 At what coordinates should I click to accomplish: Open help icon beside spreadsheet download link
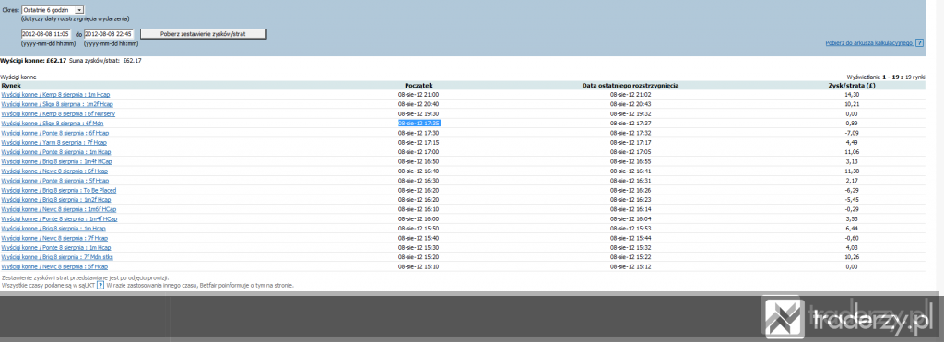(x=919, y=43)
